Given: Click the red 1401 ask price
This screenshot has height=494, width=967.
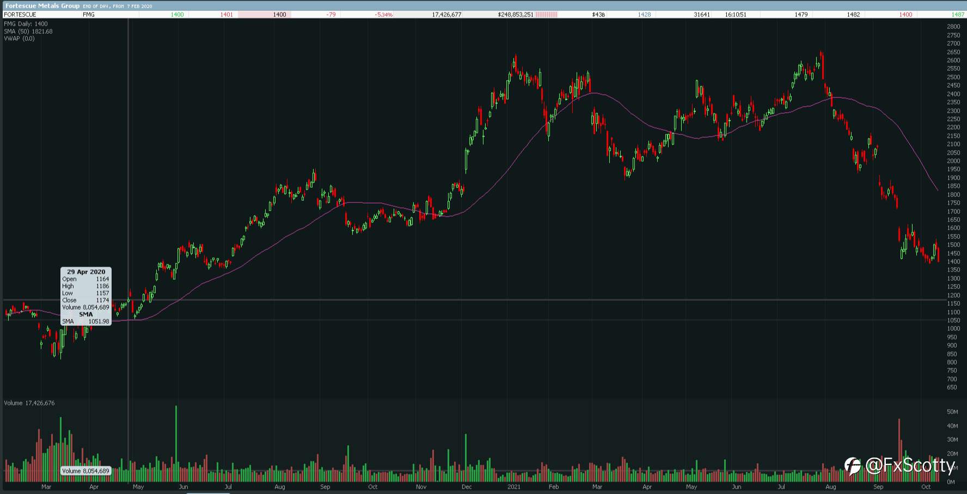Looking at the screenshot, I should (x=227, y=15).
